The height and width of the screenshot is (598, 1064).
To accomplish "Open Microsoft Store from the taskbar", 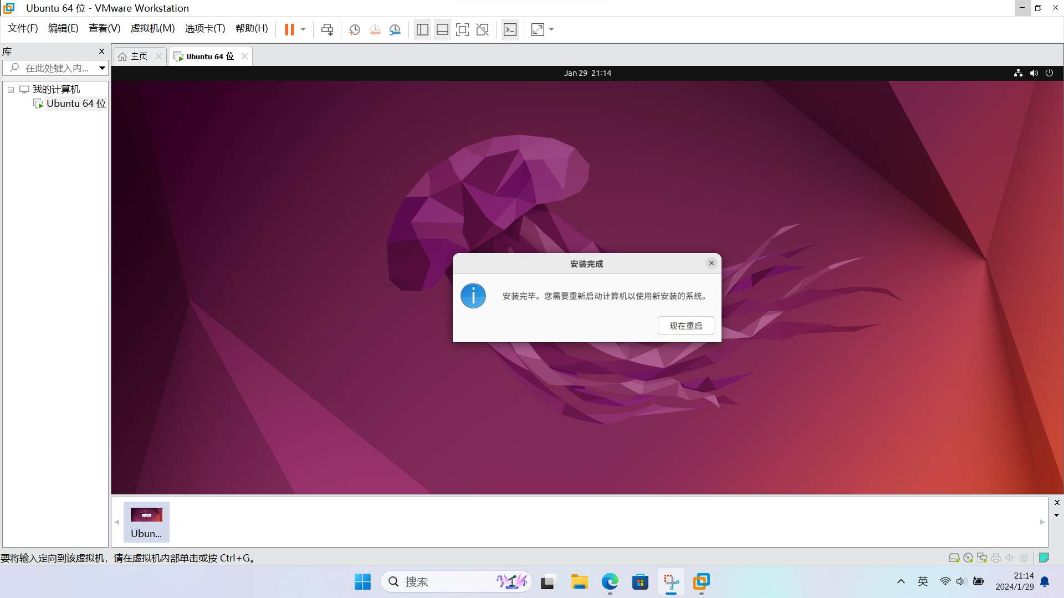I will tap(640, 582).
